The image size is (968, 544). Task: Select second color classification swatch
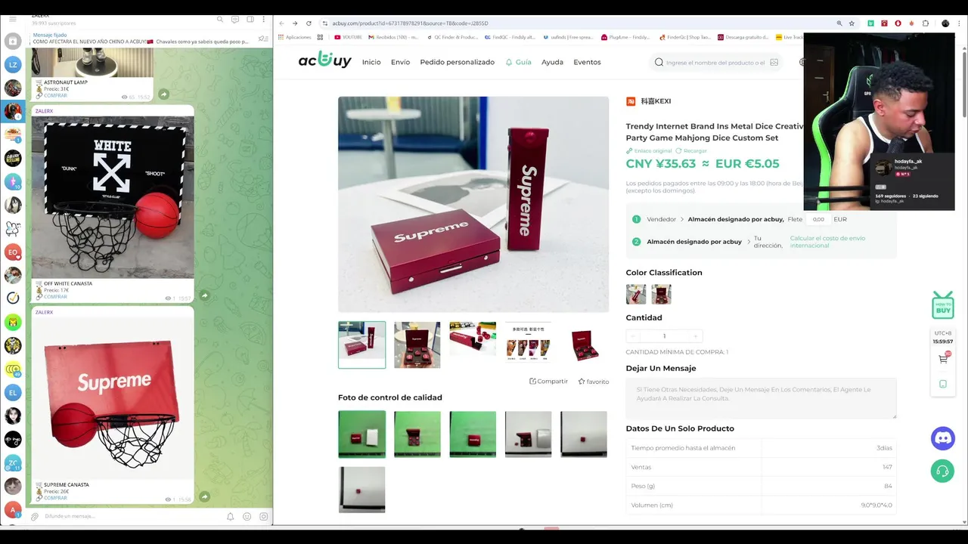coord(662,294)
